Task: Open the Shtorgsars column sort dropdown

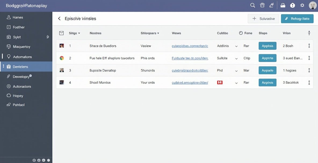Action: coord(158,33)
